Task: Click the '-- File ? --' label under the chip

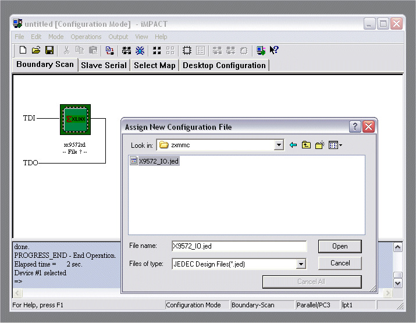Action: (74, 152)
